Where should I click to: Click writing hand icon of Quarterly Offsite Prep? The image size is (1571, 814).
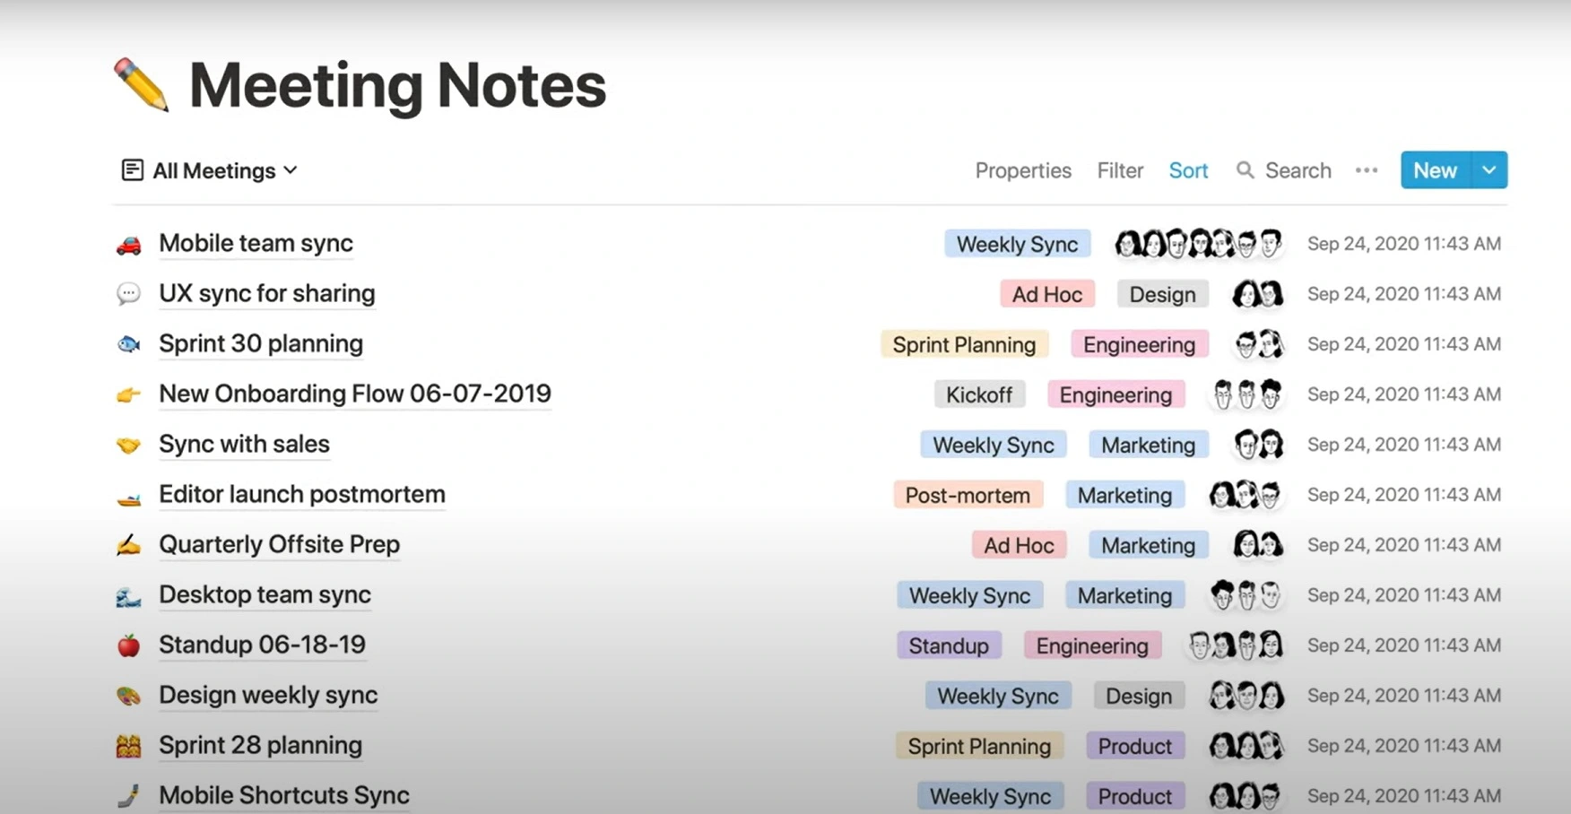129,545
